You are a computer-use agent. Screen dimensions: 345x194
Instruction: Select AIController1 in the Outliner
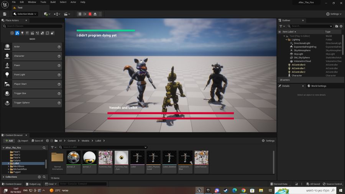point(298,68)
